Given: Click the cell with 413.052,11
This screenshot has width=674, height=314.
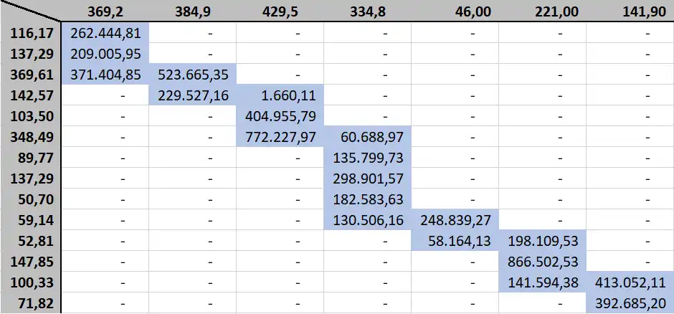Looking at the screenshot, I should [630, 282].
